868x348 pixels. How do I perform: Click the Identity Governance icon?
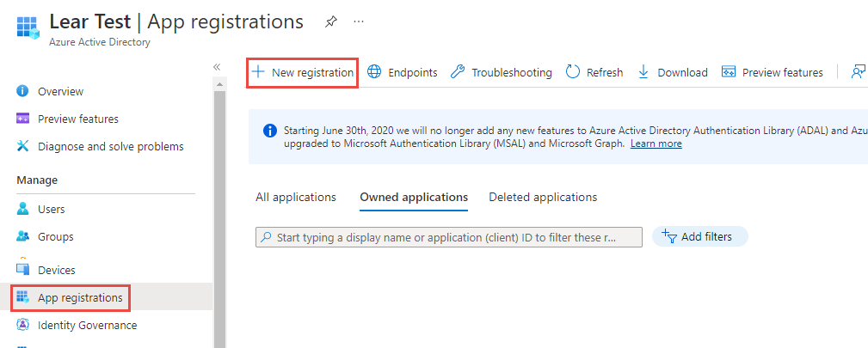(x=22, y=325)
